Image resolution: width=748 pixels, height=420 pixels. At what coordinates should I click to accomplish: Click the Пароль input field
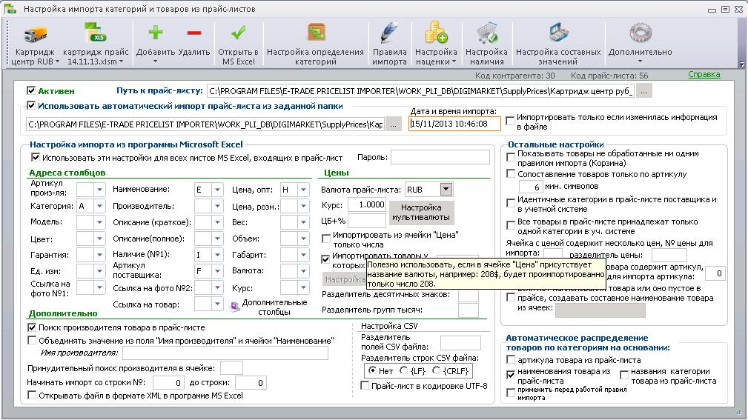click(440, 157)
